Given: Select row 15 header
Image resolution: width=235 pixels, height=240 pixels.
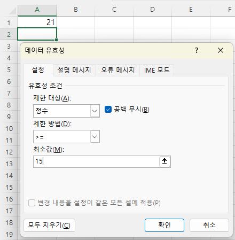Looking at the screenshot, I should pos(9,187).
